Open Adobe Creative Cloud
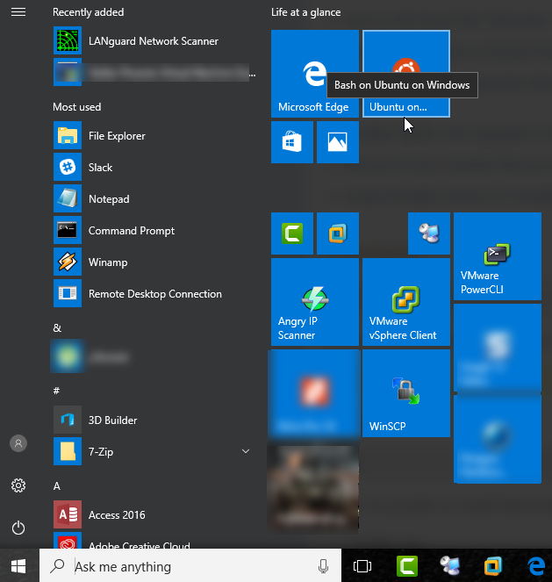552x582 pixels. point(154,541)
